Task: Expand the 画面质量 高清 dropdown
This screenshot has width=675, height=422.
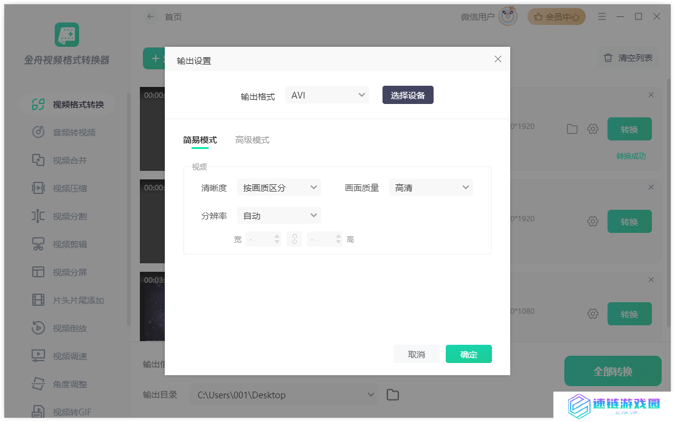Action: (431, 188)
